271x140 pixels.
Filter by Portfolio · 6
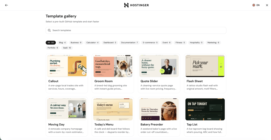[53, 48]
